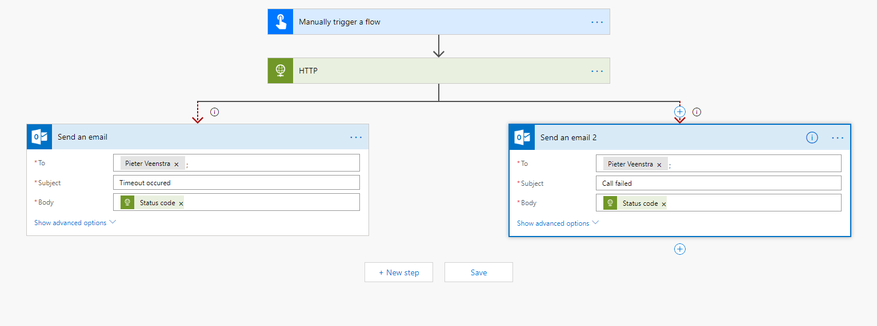Remove Pieter Veenstra from Send an email 2 To field

tap(659, 165)
